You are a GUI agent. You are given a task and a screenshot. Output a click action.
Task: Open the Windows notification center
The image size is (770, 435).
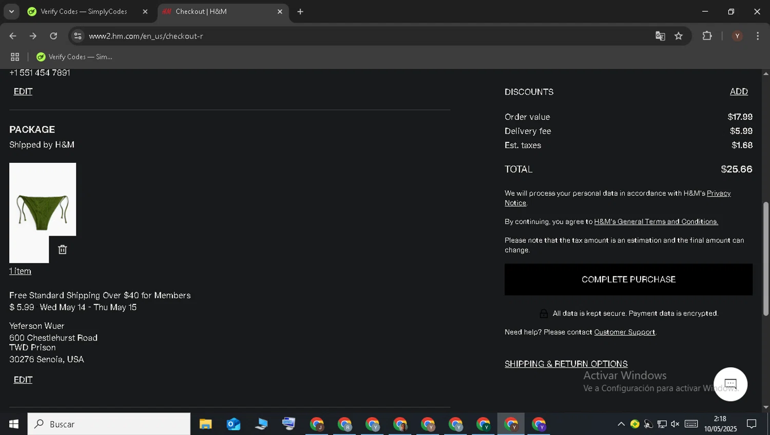pyautogui.click(x=752, y=424)
